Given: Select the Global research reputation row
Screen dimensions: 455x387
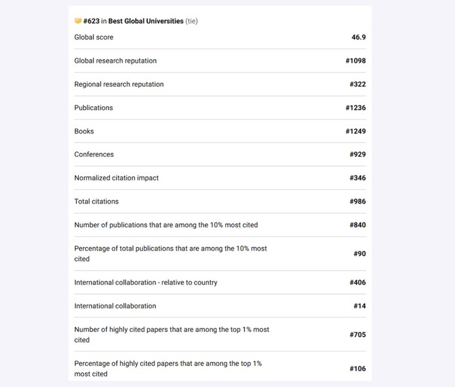Looking at the screenshot, I should tap(220, 61).
